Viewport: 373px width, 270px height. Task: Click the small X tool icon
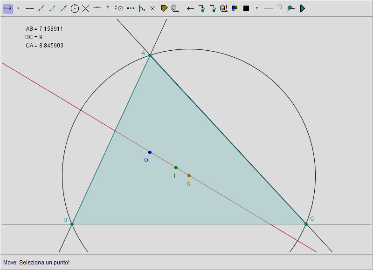click(152, 8)
